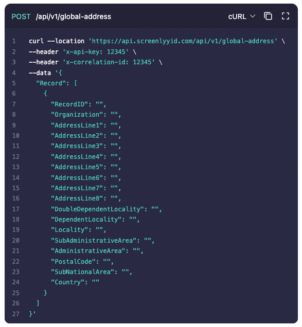Click the "AddressLine8" field
The image size is (302, 327).
pos(86,198)
